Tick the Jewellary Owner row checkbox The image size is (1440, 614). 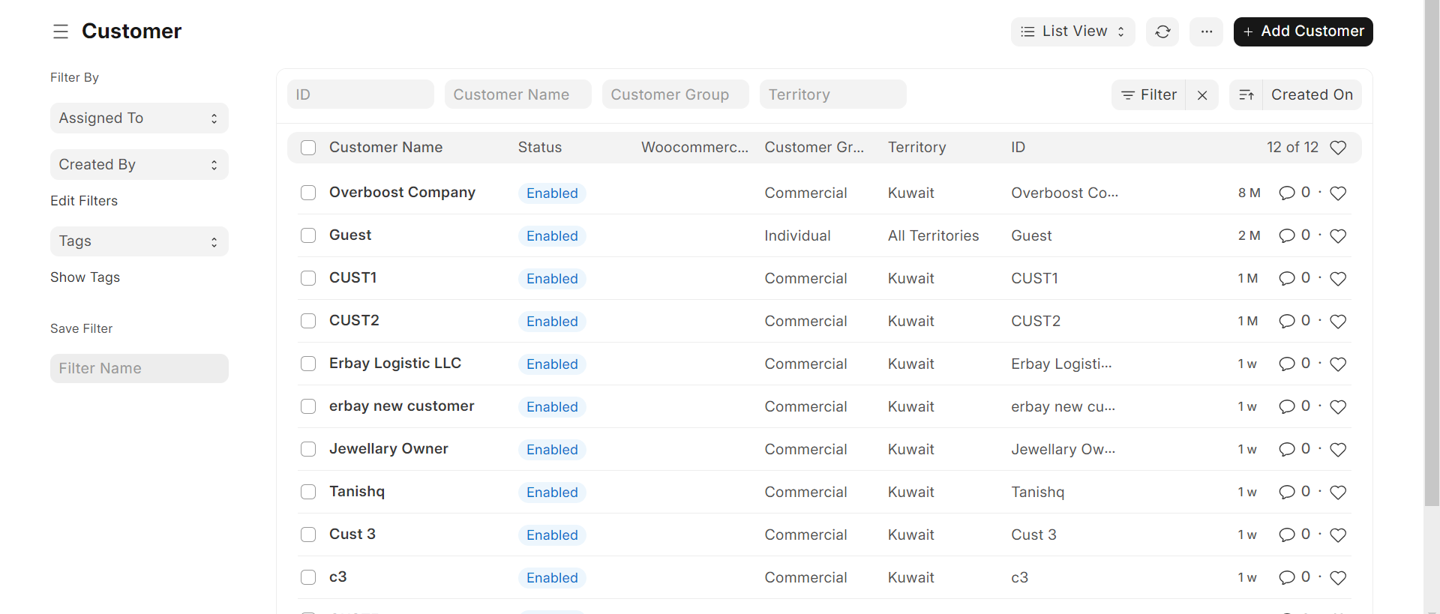click(x=308, y=449)
